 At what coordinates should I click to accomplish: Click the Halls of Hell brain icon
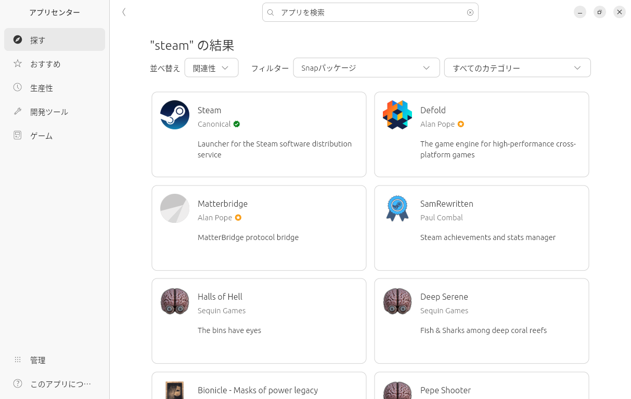click(175, 301)
